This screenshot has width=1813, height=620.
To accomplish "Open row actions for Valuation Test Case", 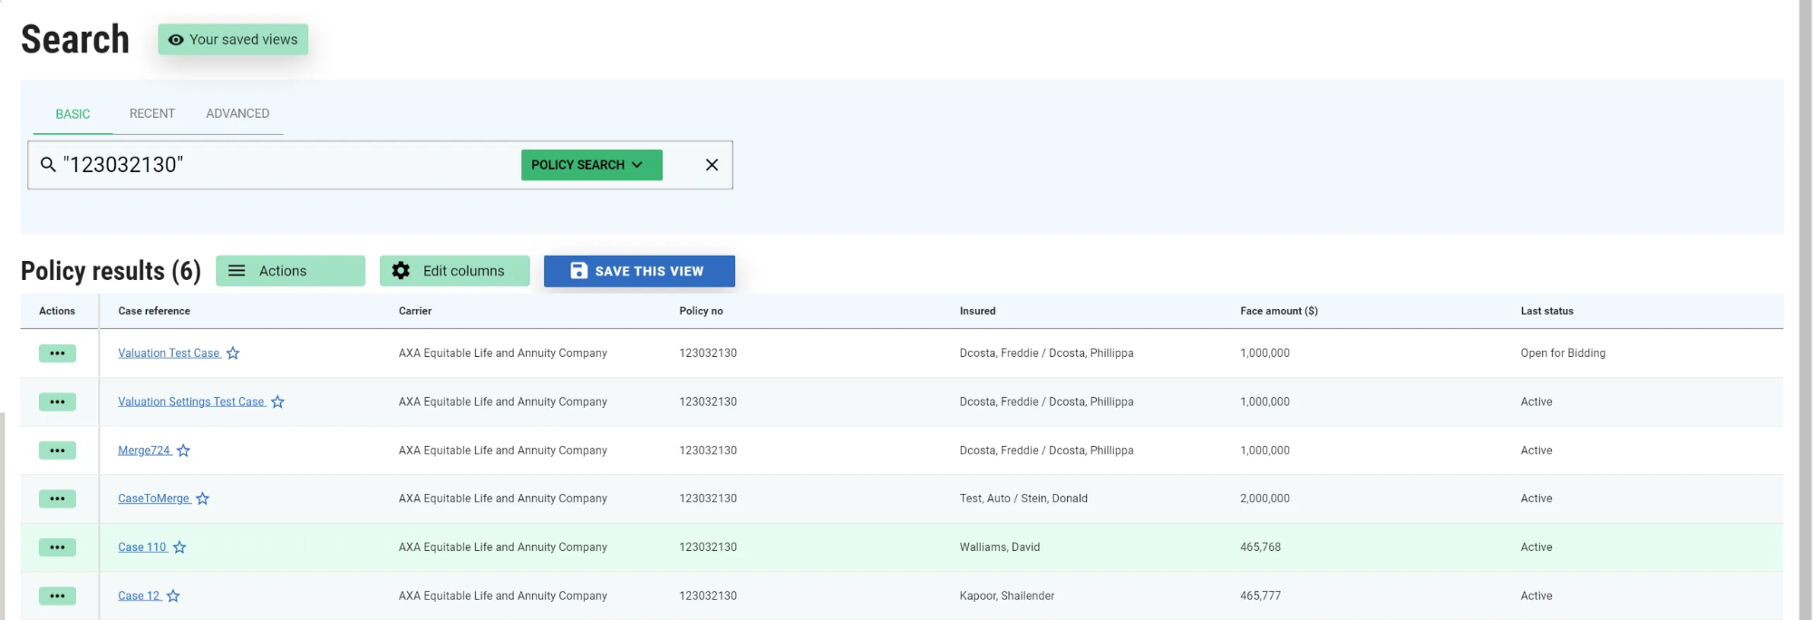I will 57,354.
